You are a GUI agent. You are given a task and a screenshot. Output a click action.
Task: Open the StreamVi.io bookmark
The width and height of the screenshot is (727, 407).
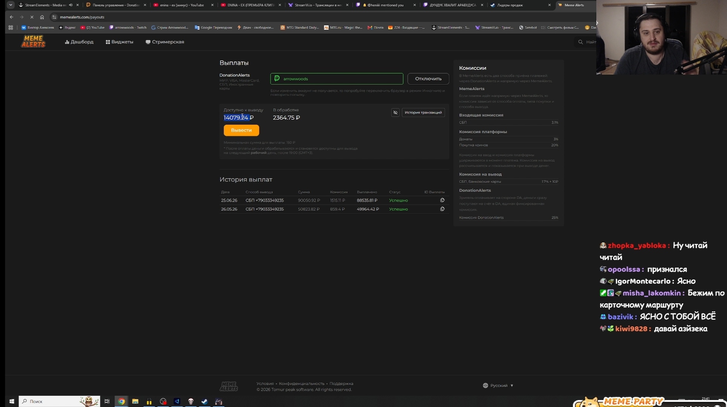tap(494, 28)
